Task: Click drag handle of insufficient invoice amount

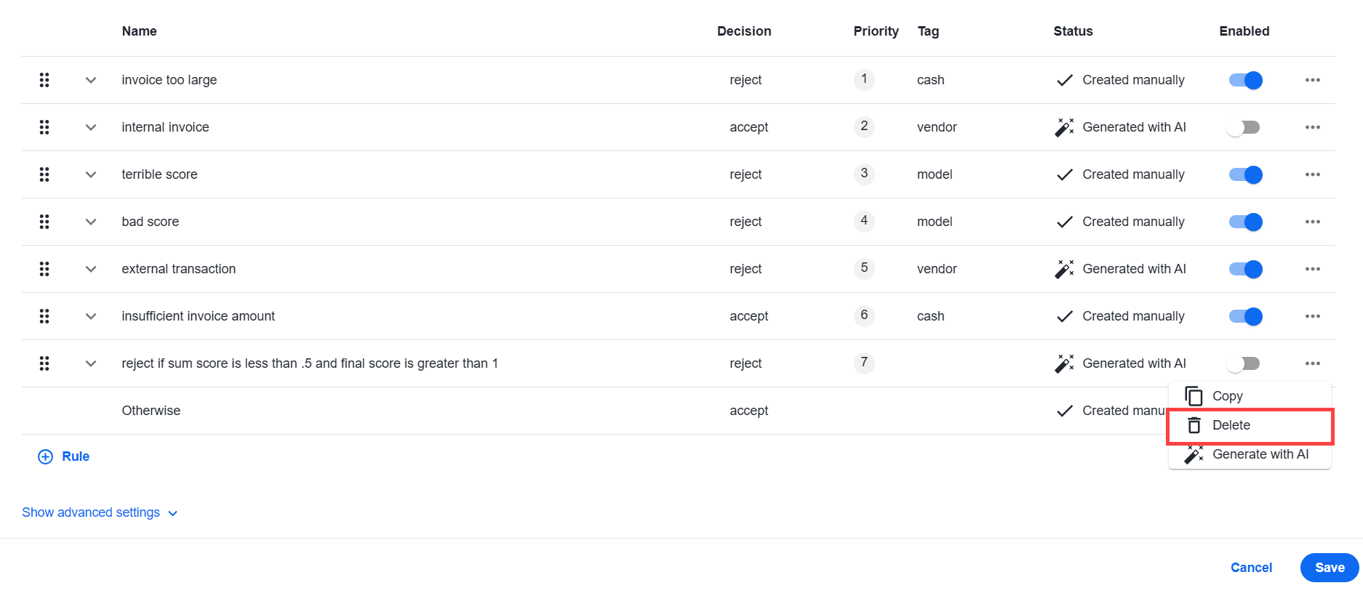Action: click(44, 316)
